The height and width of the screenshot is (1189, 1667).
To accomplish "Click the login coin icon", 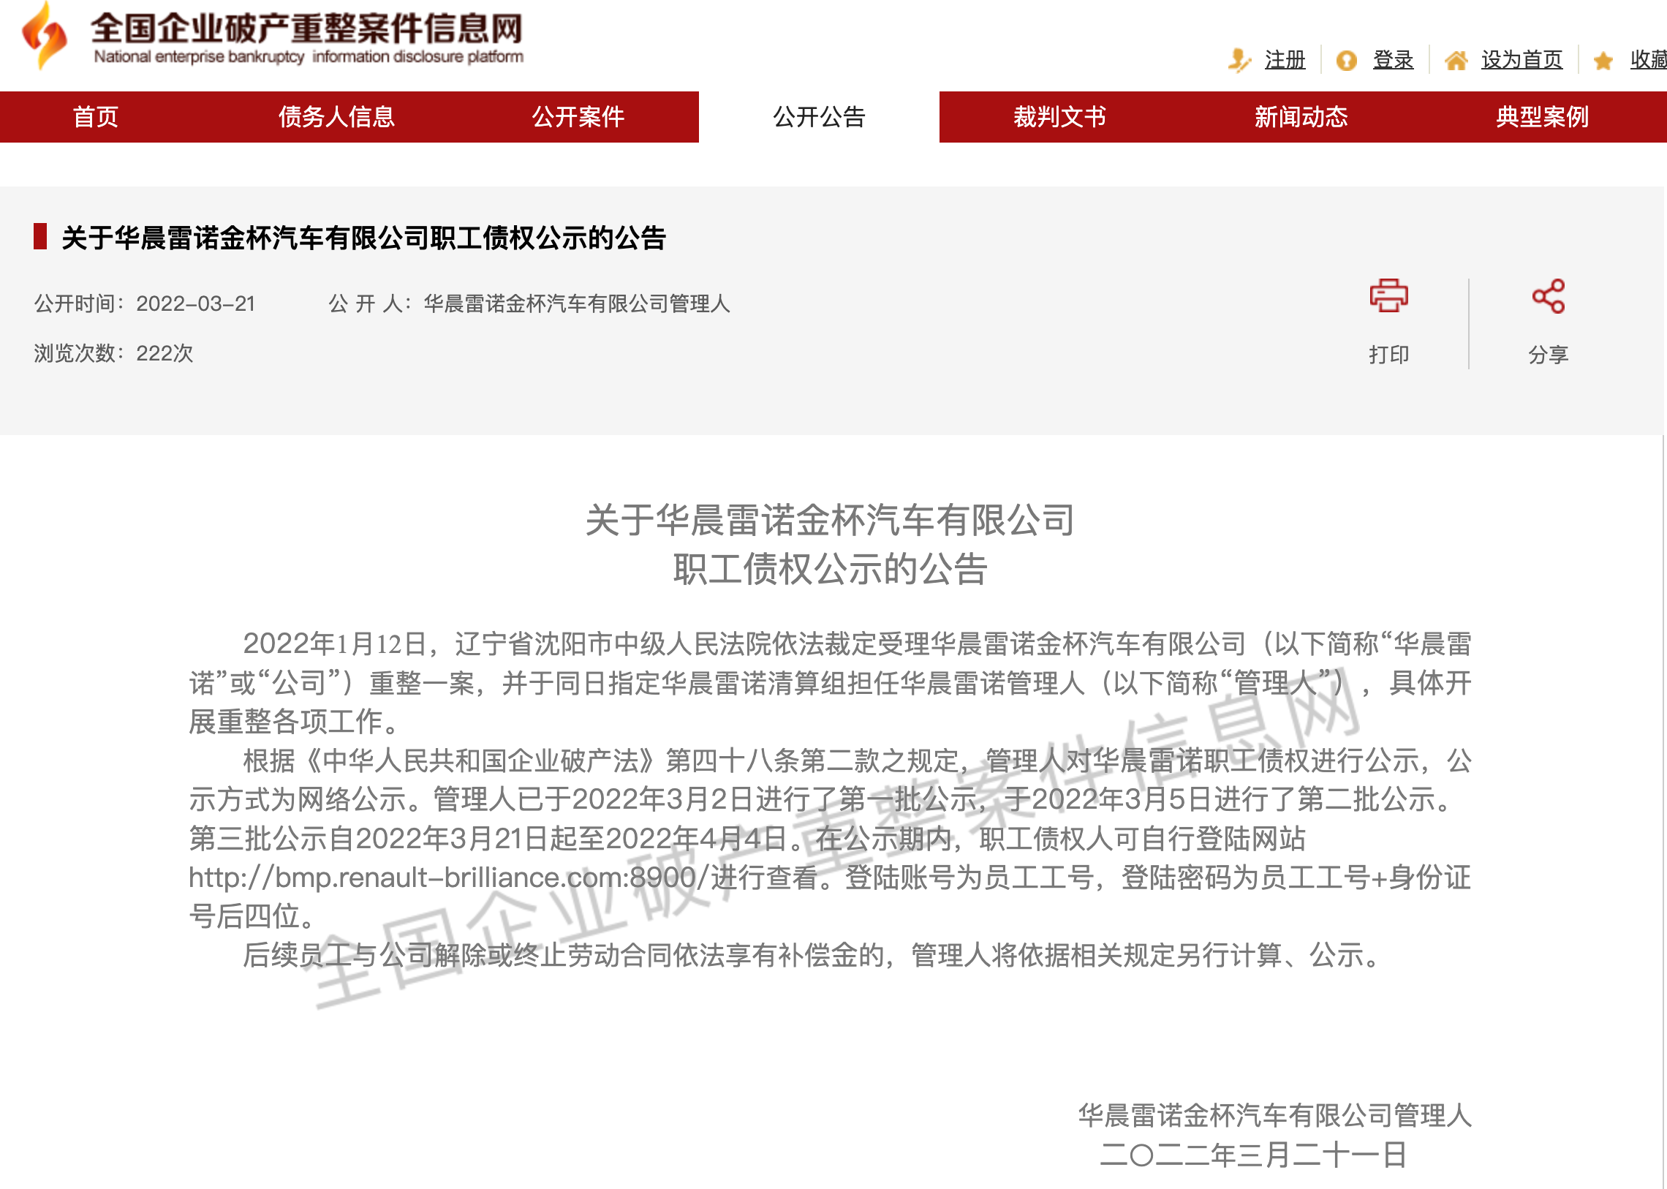I will pyautogui.click(x=1346, y=60).
